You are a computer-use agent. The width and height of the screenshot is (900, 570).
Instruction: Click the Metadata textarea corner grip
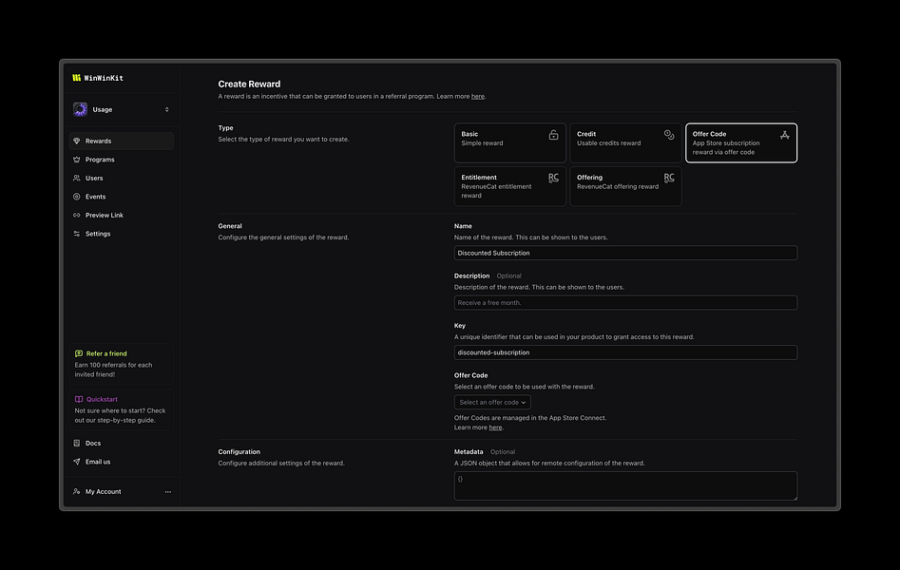click(x=795, y=497)
